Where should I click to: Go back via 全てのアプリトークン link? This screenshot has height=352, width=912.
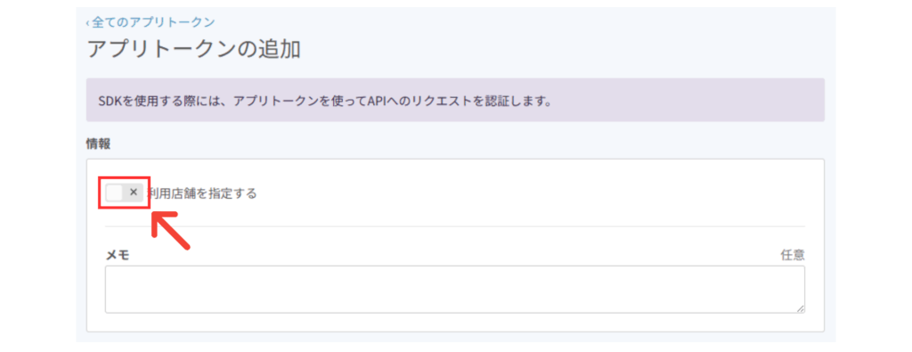coord(151,22)
